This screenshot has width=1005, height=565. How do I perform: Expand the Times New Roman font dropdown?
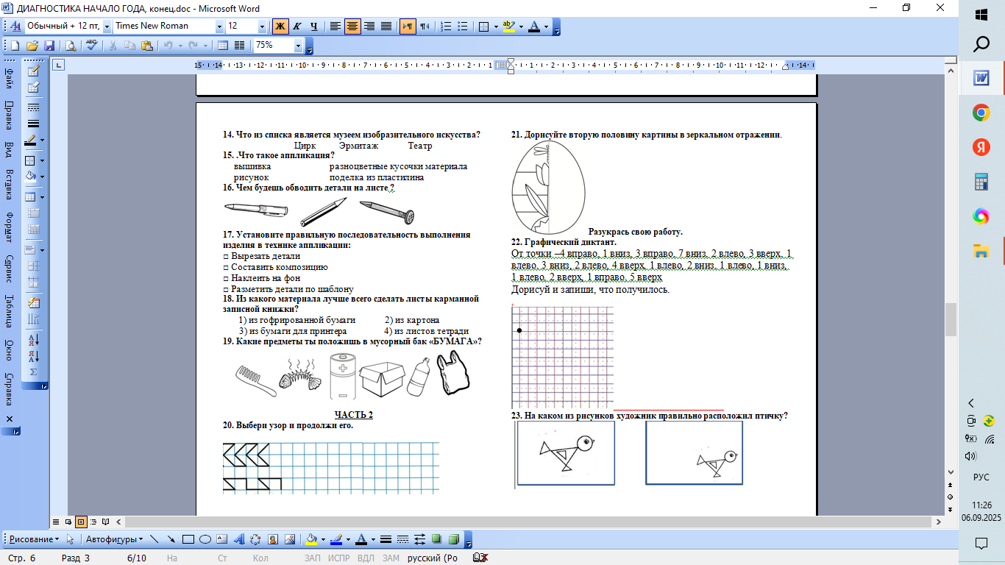point(219,26)
